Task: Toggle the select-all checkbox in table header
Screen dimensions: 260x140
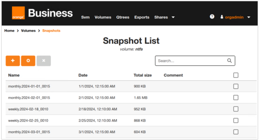Action: tap(236, 75)
